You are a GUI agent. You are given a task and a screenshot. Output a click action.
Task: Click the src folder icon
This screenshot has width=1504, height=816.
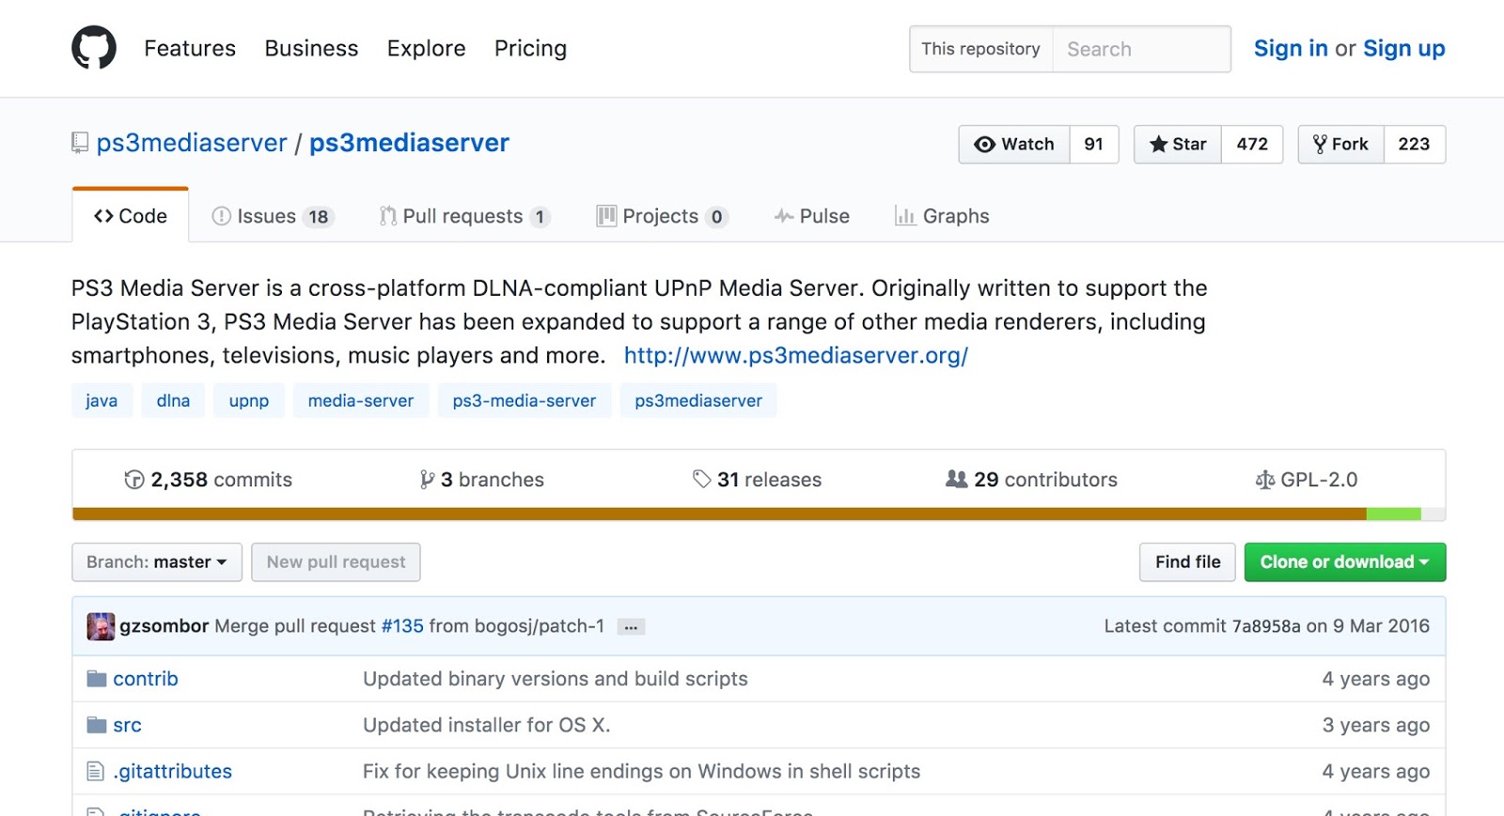tap(97, 725)
